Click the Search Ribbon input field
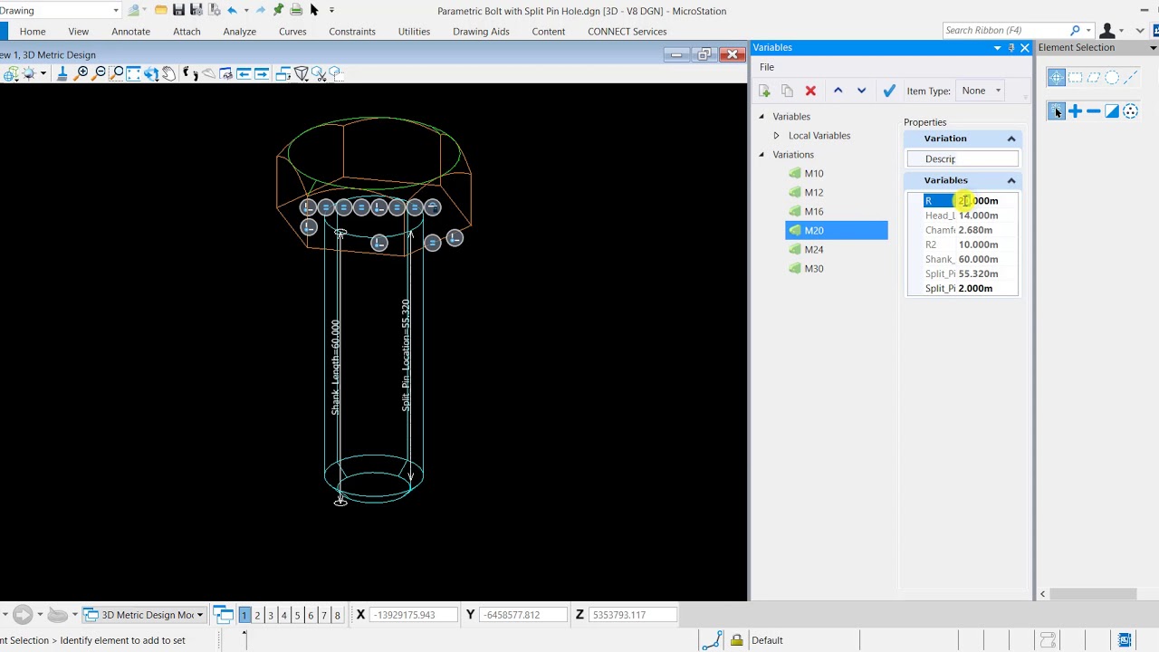Viewport: 1159px width, 652px height. (1003, 31)
